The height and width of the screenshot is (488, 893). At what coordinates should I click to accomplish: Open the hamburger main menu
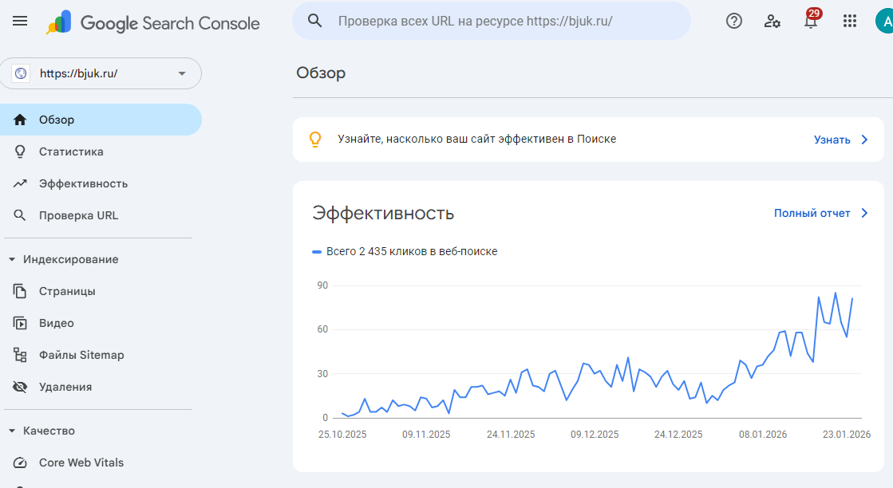(20, 22)
